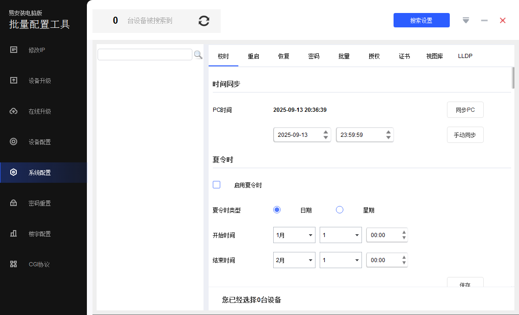Image resolution: width=519 pixels, height=315 pixels.
Task: Open the 楼宇配置 building icon
Action: click(13, 234)
